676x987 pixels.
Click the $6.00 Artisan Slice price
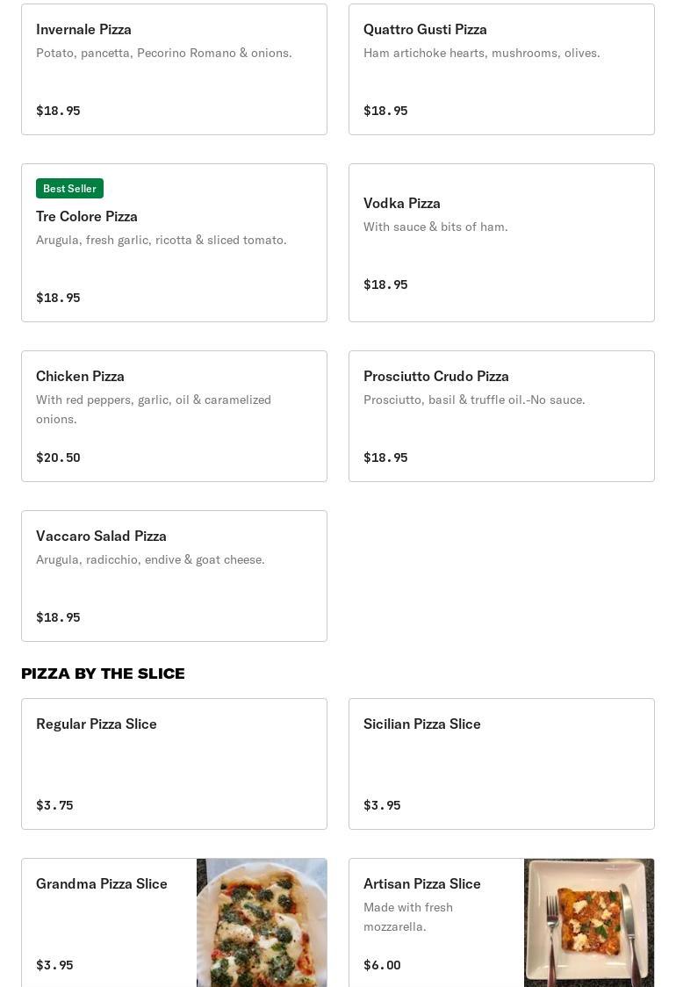382,965
